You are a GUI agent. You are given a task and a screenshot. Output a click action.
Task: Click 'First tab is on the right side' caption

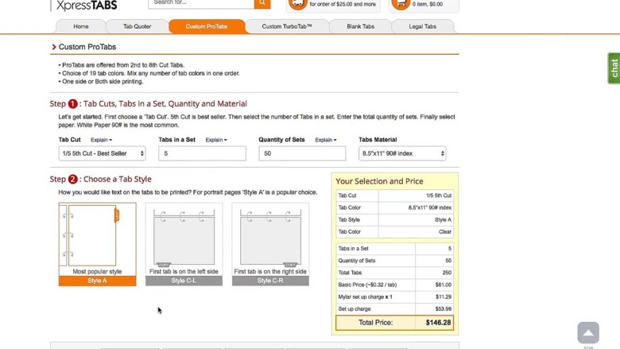[x=270, y=272]
